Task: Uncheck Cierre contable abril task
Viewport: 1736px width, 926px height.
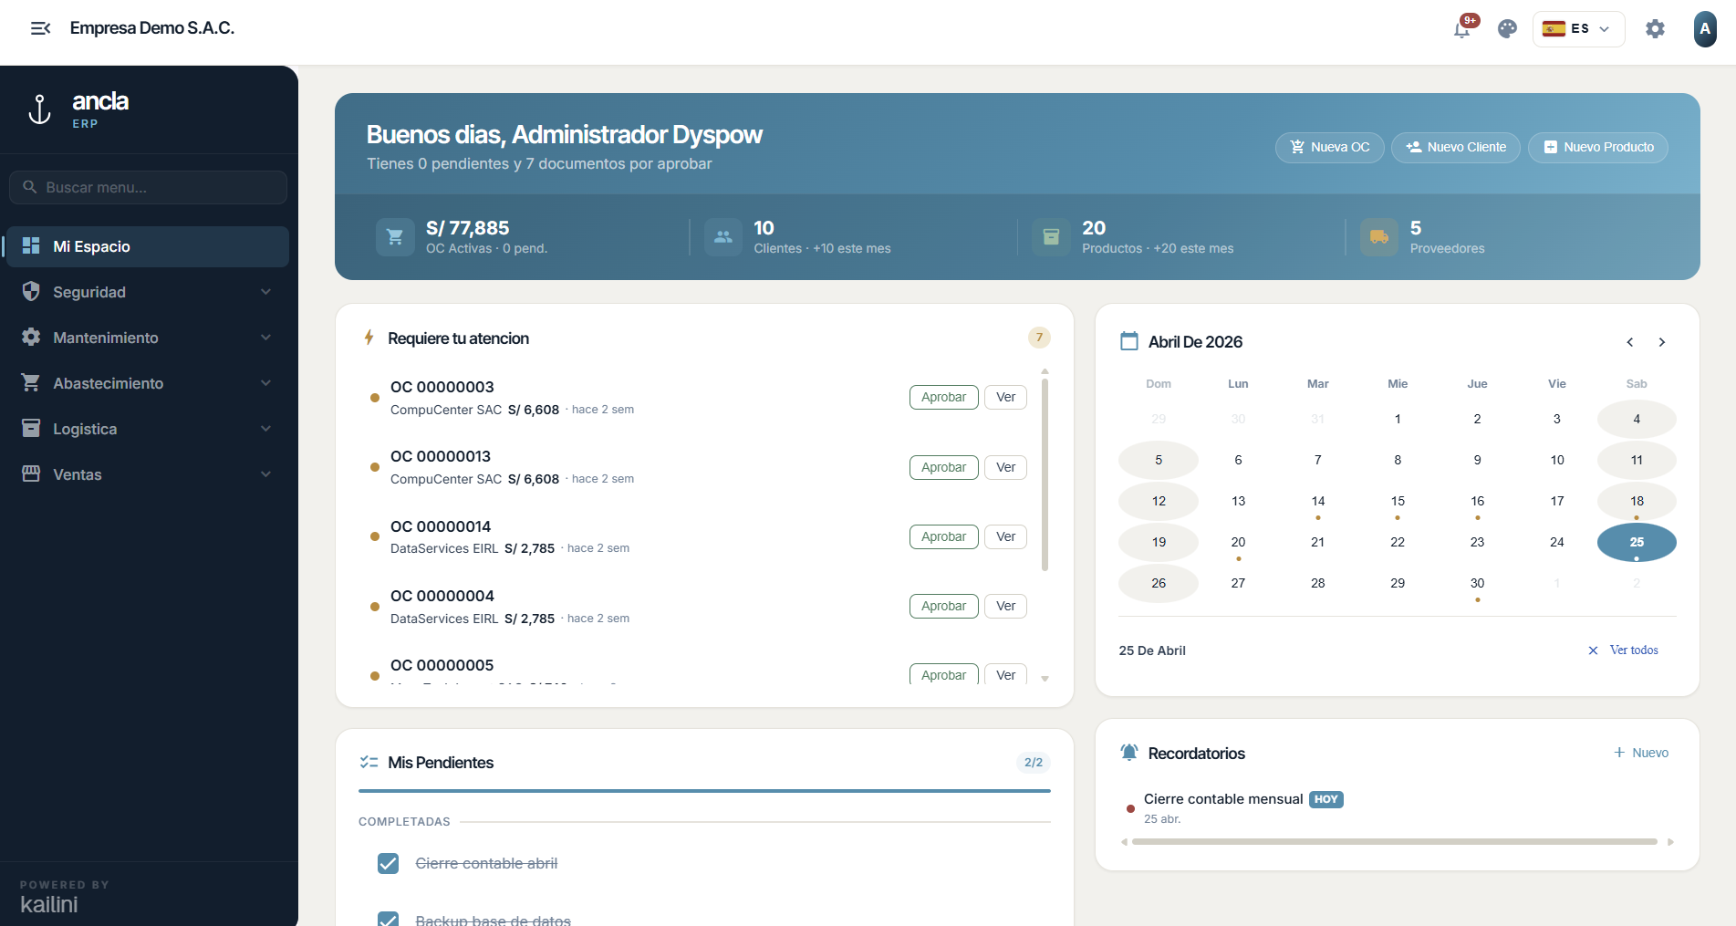Action: point(388,863)
